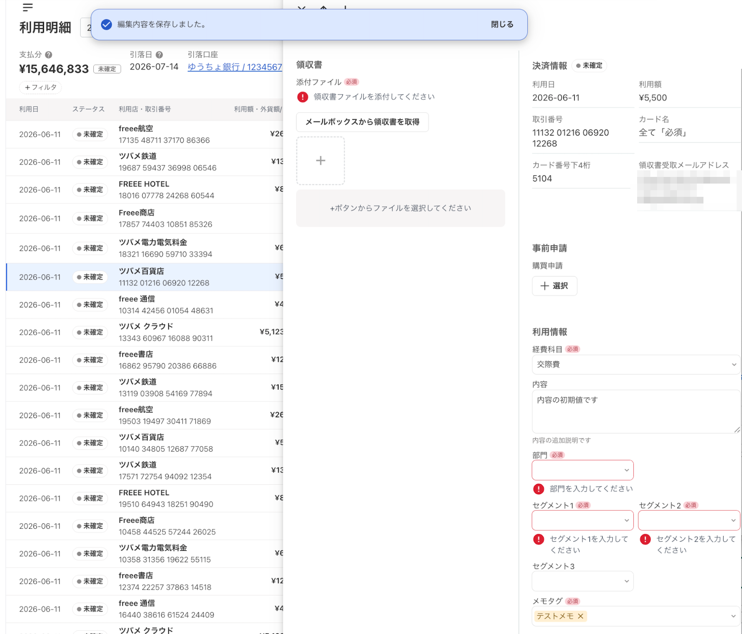Select row ツバメ電力電気料金 18321 16690 59710 33394
742x634 pixels.
click(x=145, y=248)
